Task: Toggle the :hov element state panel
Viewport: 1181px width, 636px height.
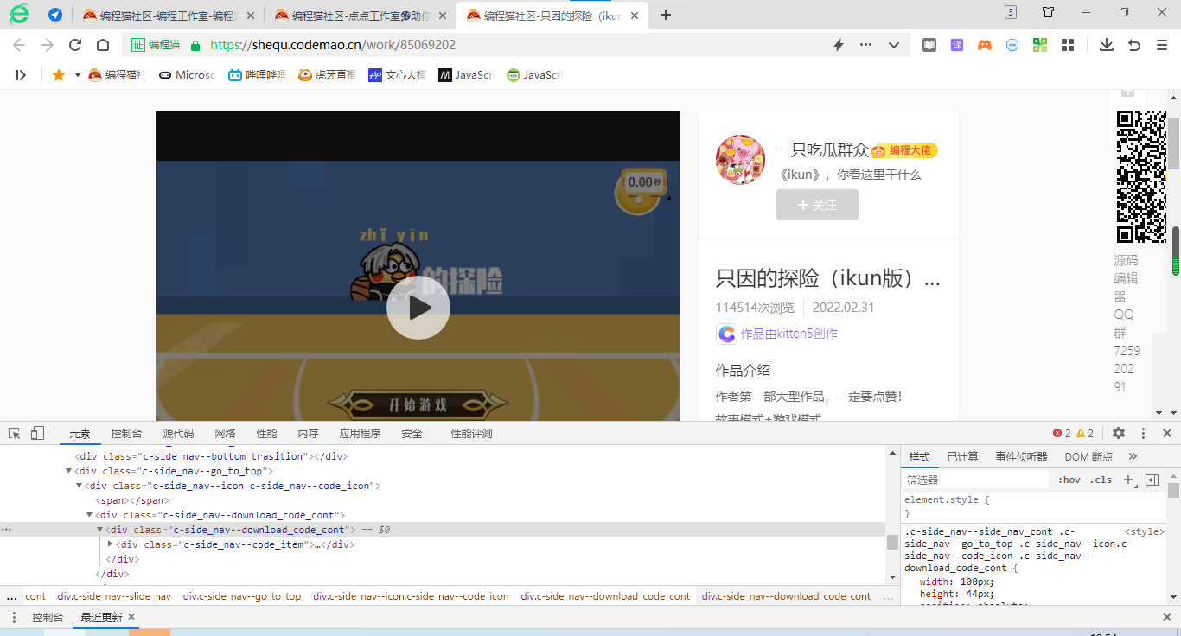Action: [1069, 480]
